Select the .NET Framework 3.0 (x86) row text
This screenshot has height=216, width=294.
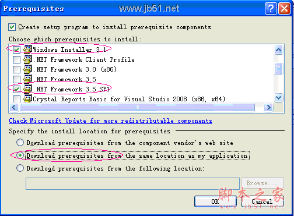tap(75, 69)
